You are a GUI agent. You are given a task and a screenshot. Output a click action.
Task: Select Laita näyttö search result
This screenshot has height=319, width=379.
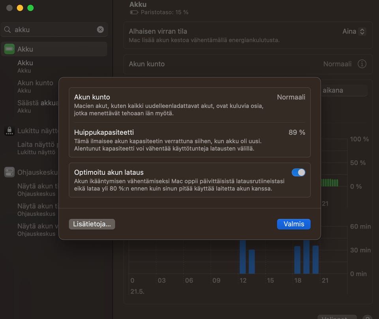point(38,148)
